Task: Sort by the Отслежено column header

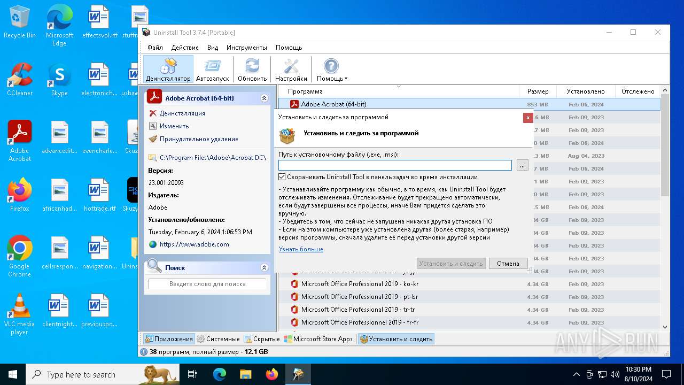Action: 638,91
